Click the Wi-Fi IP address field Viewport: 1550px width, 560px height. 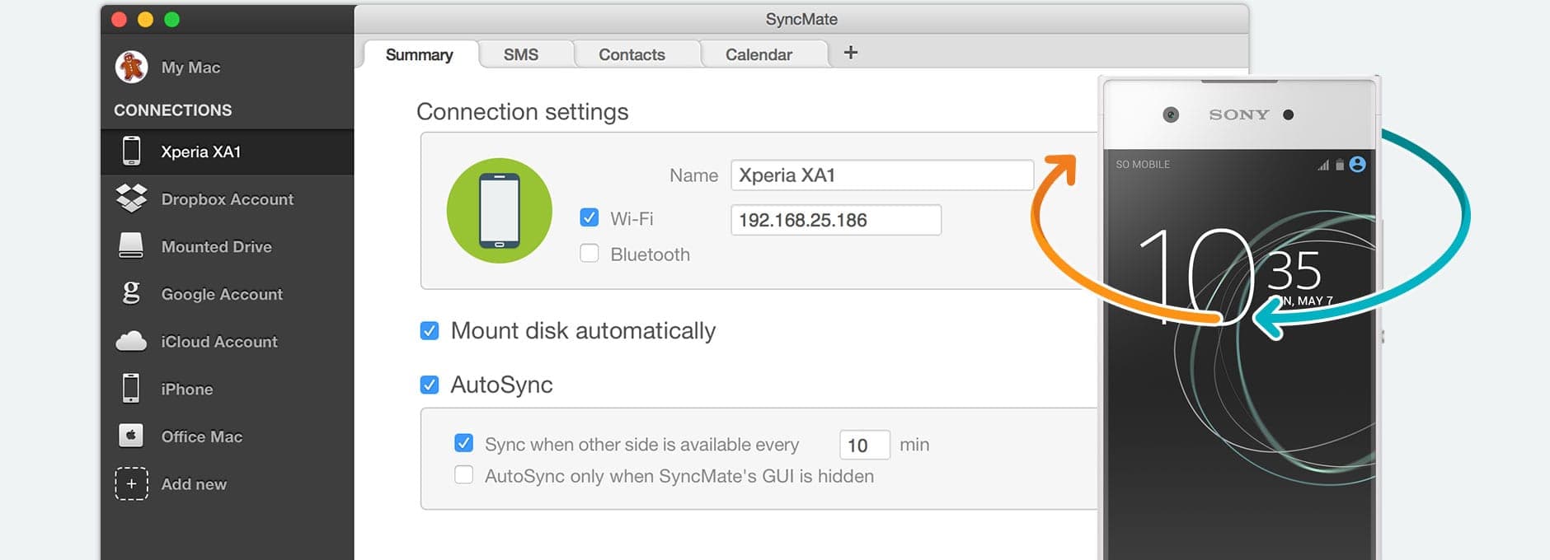pos(836,220)
